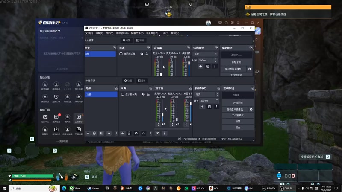Screen dimensions: 342x192
Task: Open scene filters from the Scenes dock toolbar
Action: (101, 133)
